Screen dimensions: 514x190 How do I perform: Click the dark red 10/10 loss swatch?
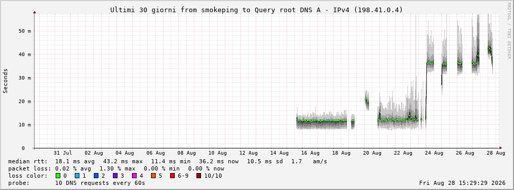[198, 176]
